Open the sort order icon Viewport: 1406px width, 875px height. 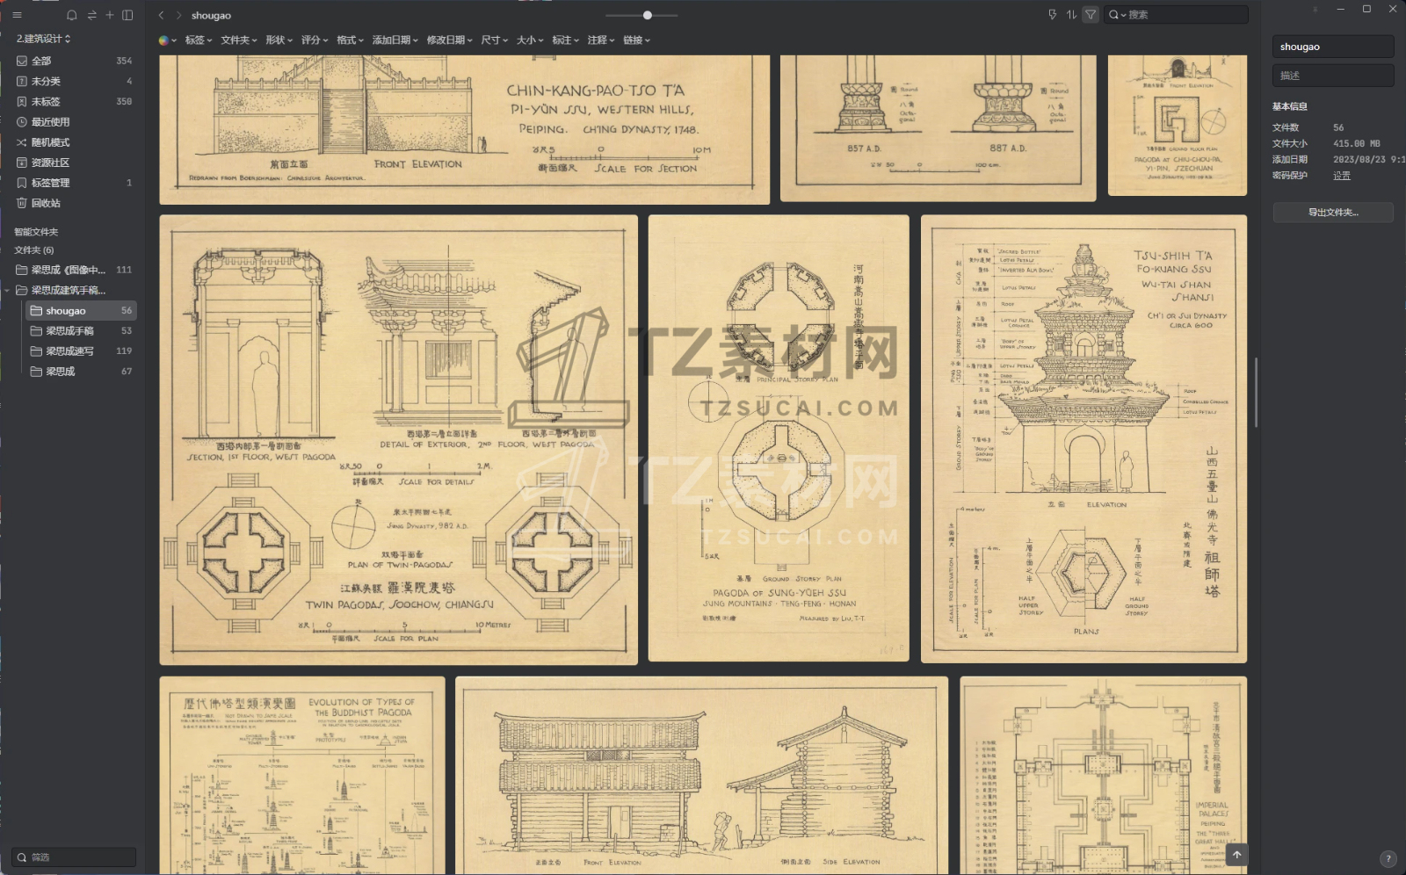pyautogui.click(x=1071, y=14)
